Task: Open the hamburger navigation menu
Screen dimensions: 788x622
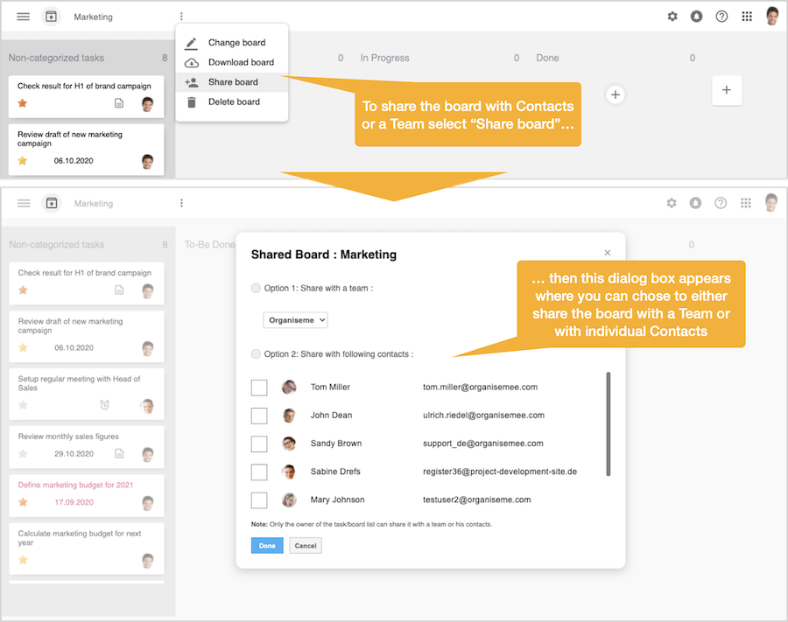Action: click(23, 16)
